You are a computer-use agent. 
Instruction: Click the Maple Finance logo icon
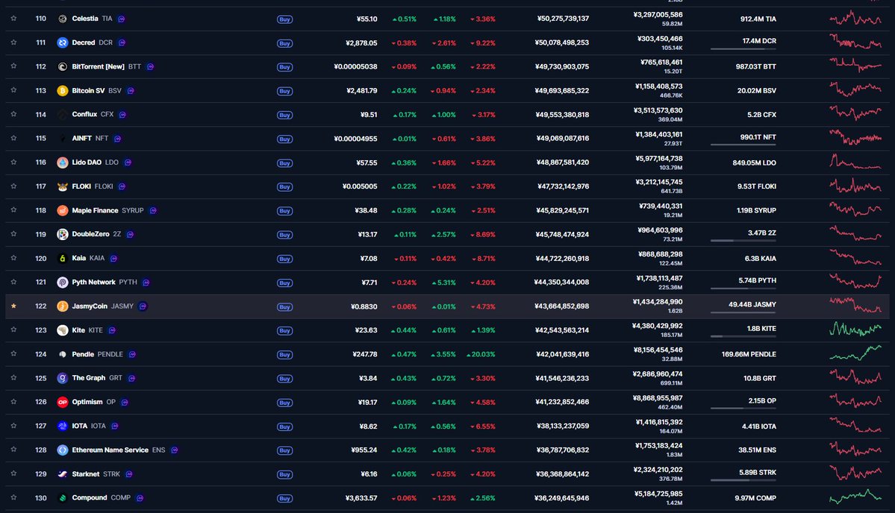63,210
